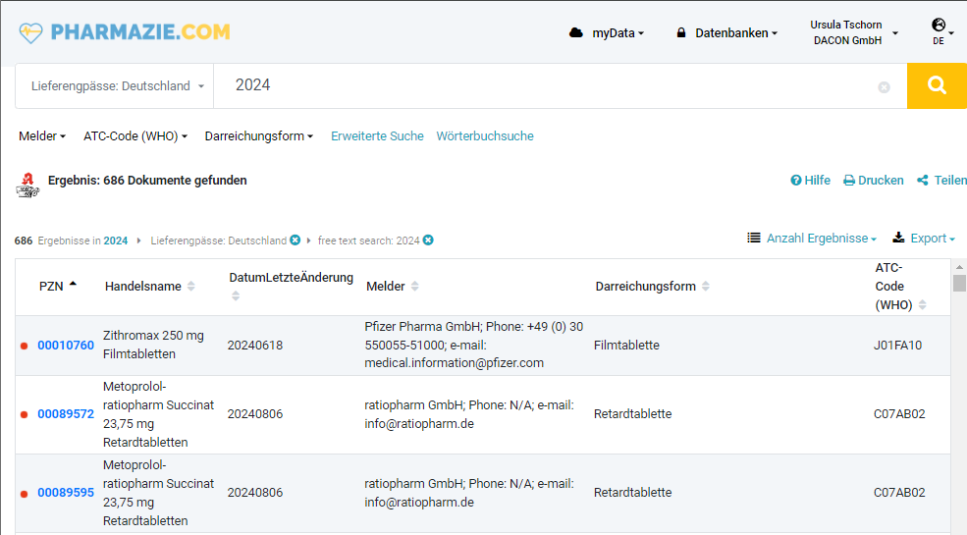Click red status dot for 00010760
967x535 pixels.
coord(24,346)
